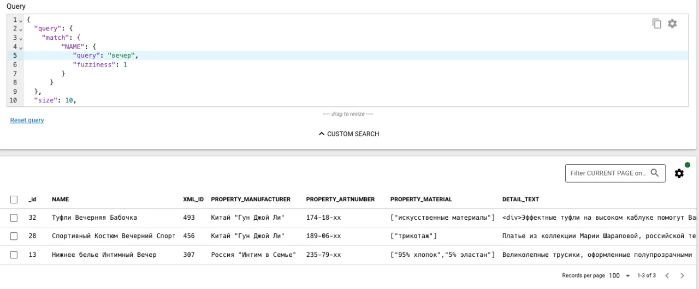
Task: Open table settings gear icon
Action: [679, 173]
